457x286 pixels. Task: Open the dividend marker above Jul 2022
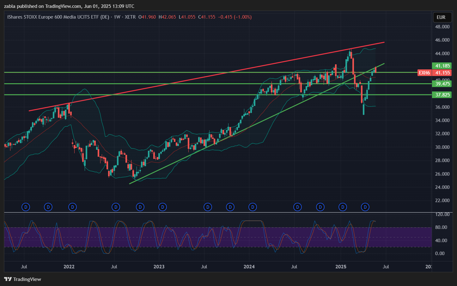coord(116,207)
